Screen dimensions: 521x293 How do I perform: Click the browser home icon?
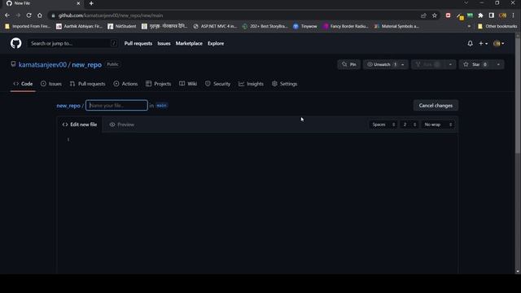tap(40, 15)
